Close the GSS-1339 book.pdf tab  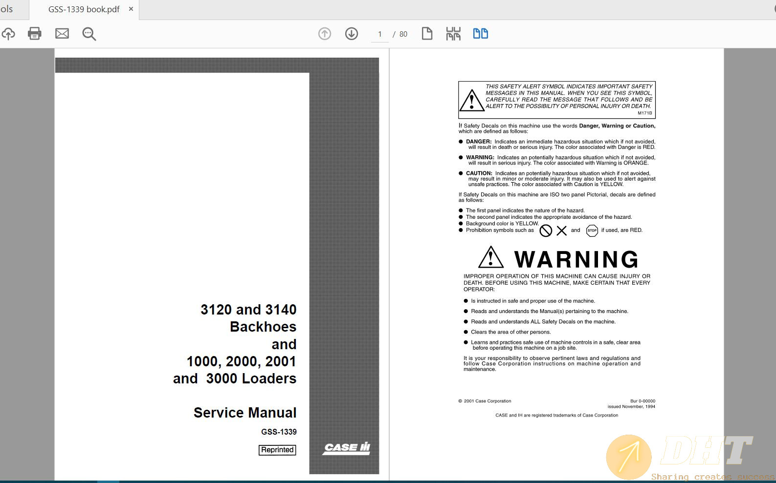pyautogui.click(x=131, y=9)
